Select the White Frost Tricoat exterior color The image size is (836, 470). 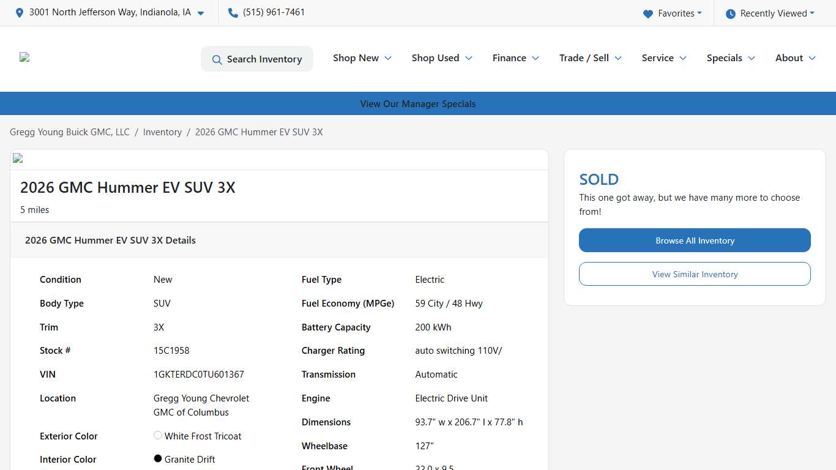pyautogui.click(x=157, y=435)
